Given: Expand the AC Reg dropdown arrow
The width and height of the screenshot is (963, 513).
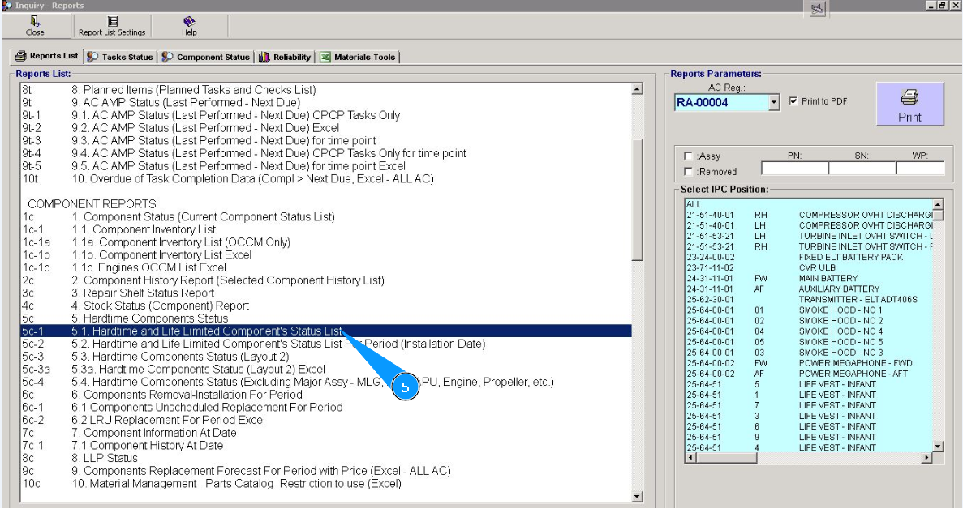Looking at the screenshot, I should [774, 102].
